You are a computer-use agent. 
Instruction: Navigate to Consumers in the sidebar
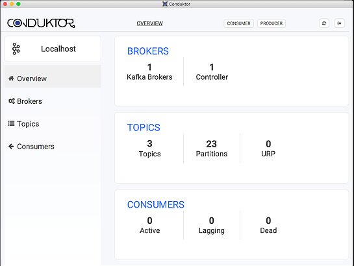[x=53, y=147]
